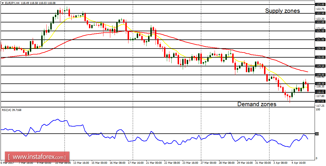Click the 118.01 current price tag
Image resolution: width=326 pixels, height=166 pixels.
(x=321, y=92)
